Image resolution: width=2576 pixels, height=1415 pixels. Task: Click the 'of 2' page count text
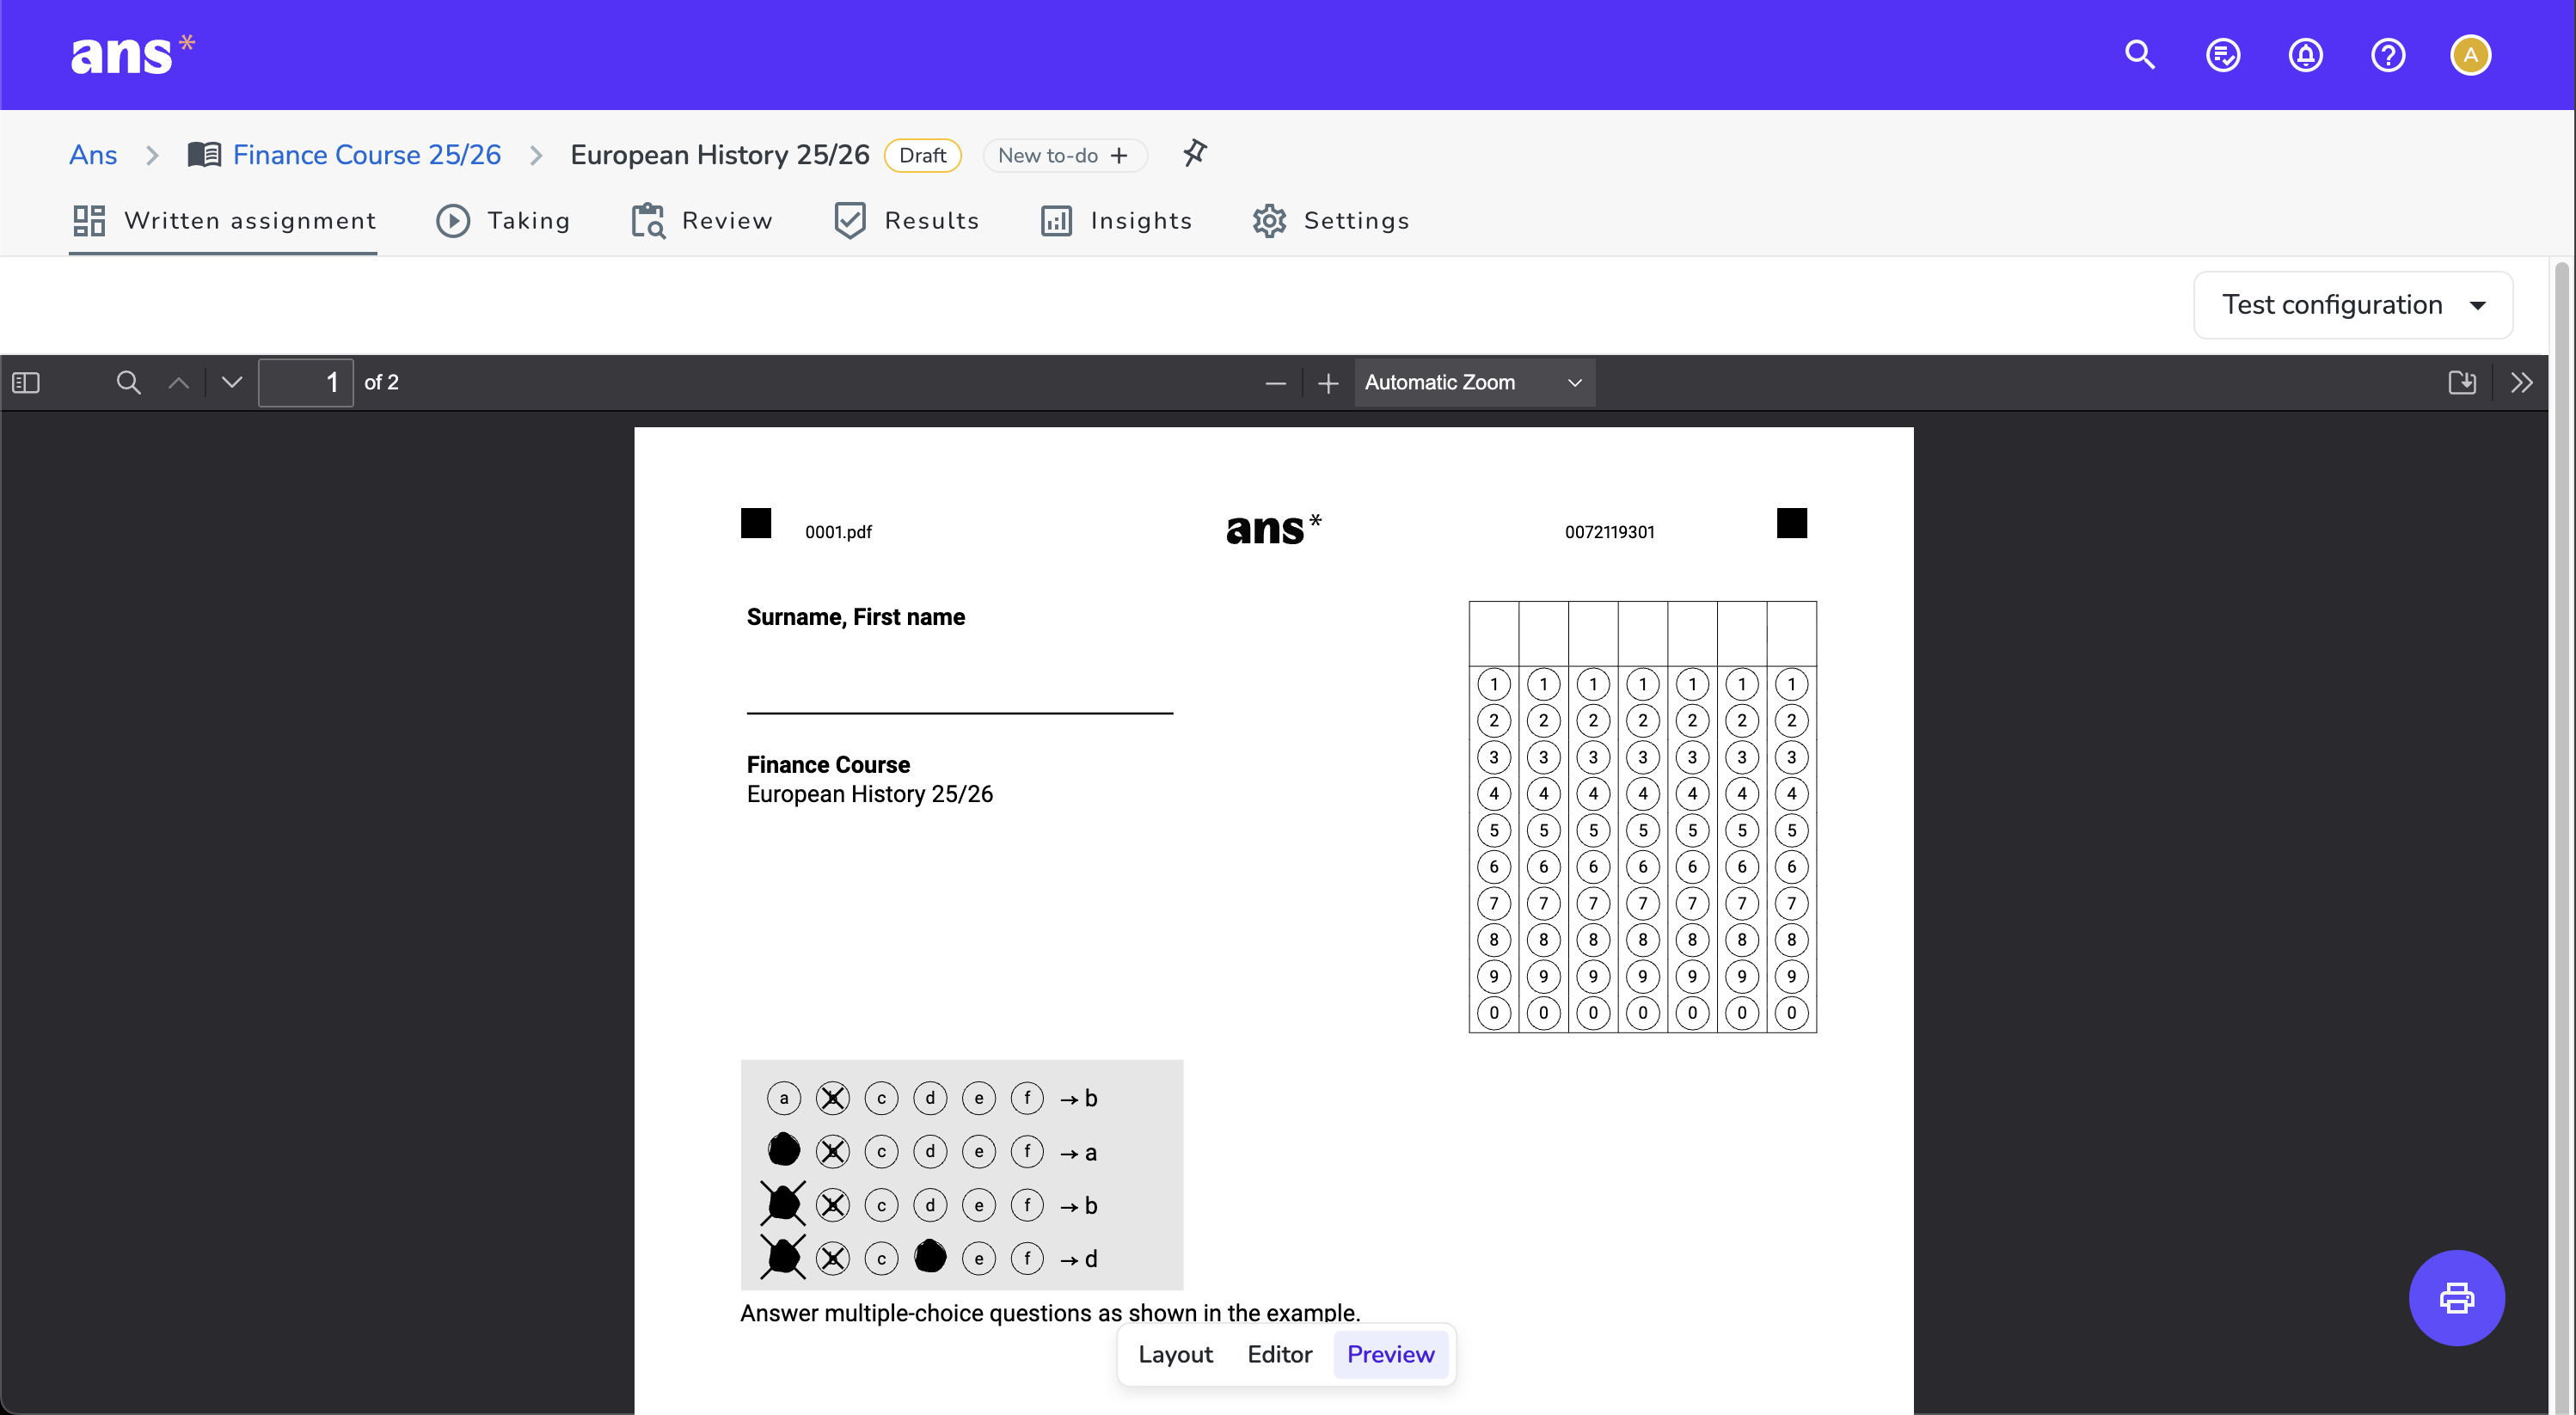pos(381,383)
